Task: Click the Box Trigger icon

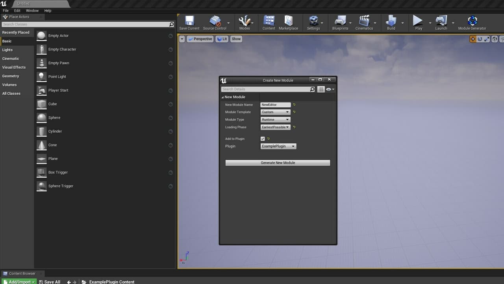Action: click(41, 172)
